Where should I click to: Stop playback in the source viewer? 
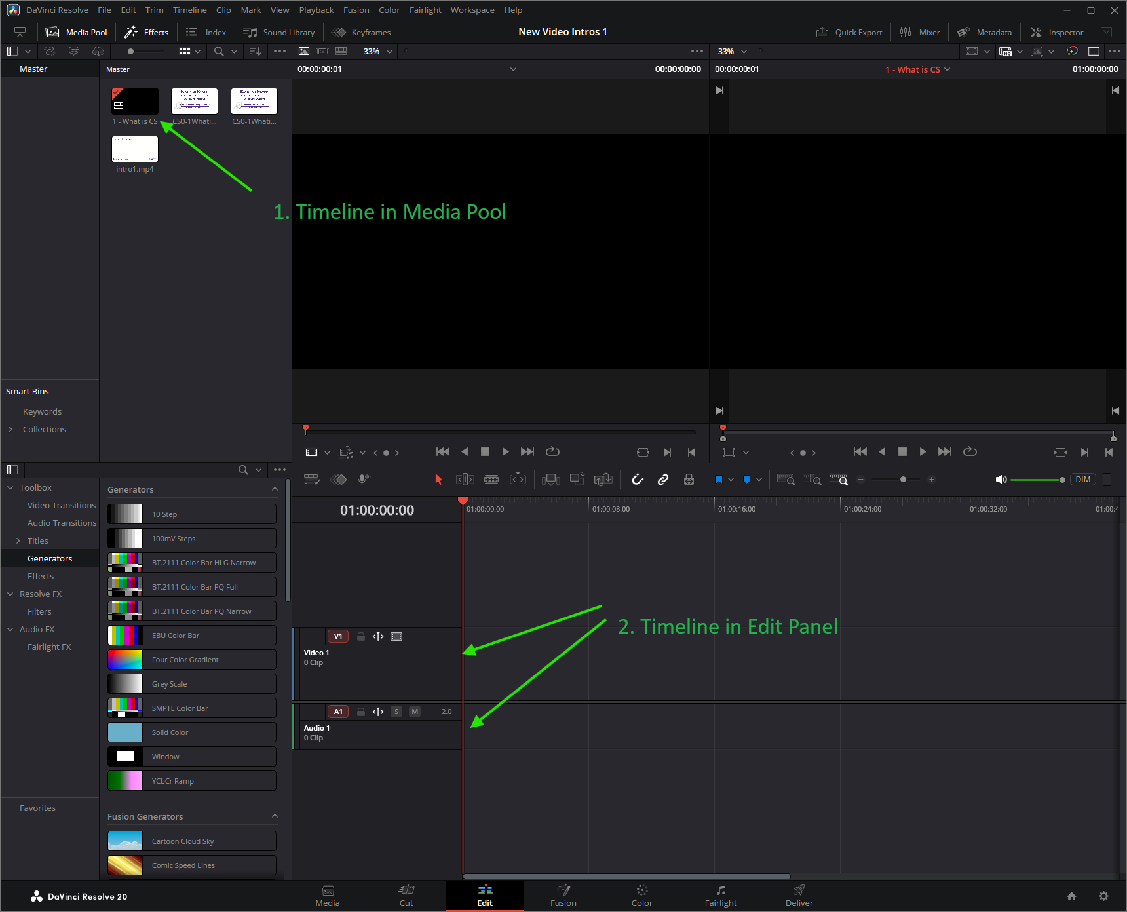pos(485,452)
